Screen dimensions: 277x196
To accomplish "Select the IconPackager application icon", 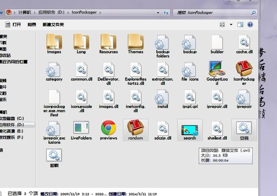I will 244,73.
